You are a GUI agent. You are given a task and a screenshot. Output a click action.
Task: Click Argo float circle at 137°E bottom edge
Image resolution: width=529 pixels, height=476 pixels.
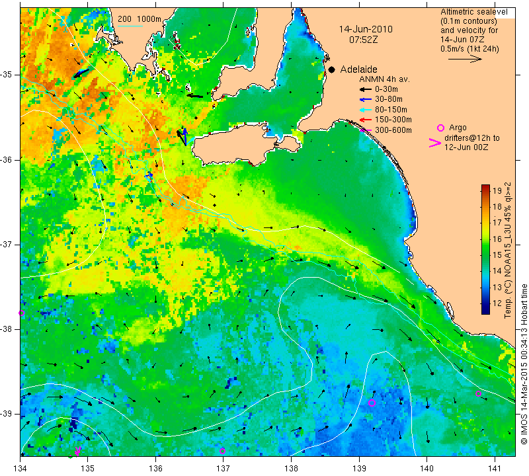tap(222, 451)
